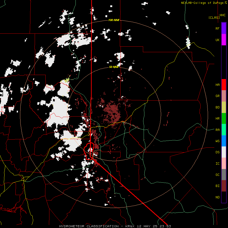Click the ND legend label

[217, 197]
